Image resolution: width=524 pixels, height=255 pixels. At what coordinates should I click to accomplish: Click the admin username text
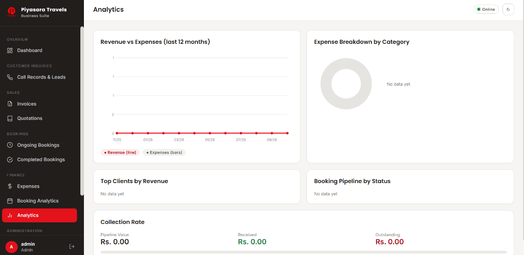28,244
